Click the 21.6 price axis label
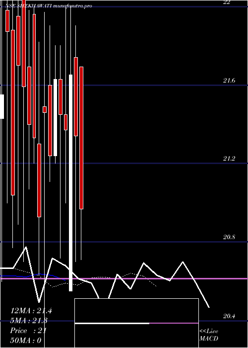 point(229,81)
